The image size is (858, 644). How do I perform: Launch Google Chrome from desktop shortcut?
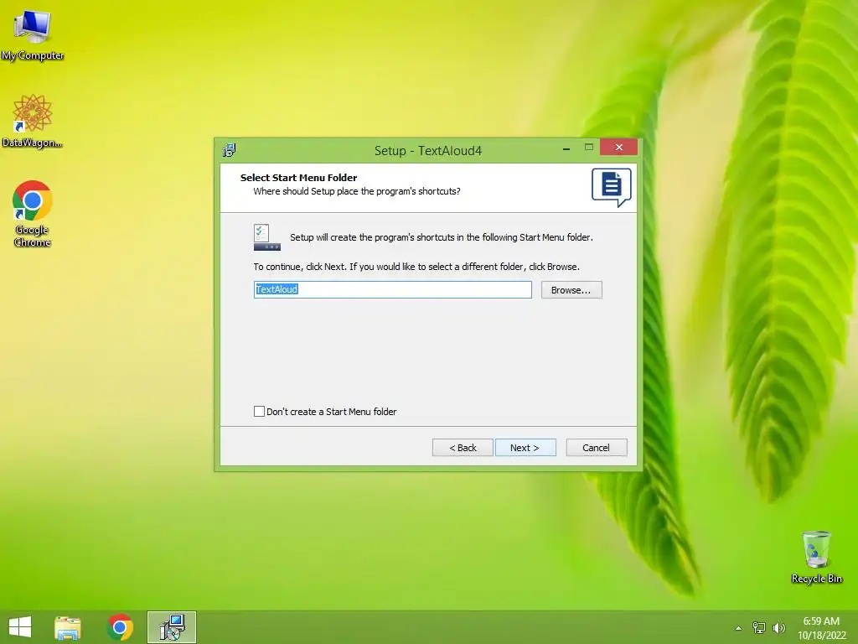pyautogui.click(x=33, y=214)
